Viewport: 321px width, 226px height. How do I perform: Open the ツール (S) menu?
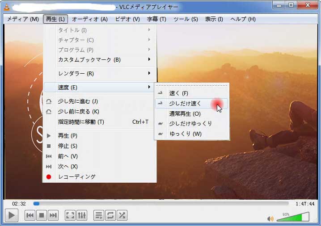pyautogui.click(x=186, y=19)
